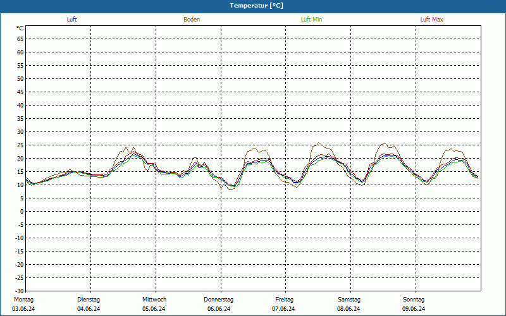Click the blue Luft legend label
This screenshot has width=506, height=316.
point(71,20)
